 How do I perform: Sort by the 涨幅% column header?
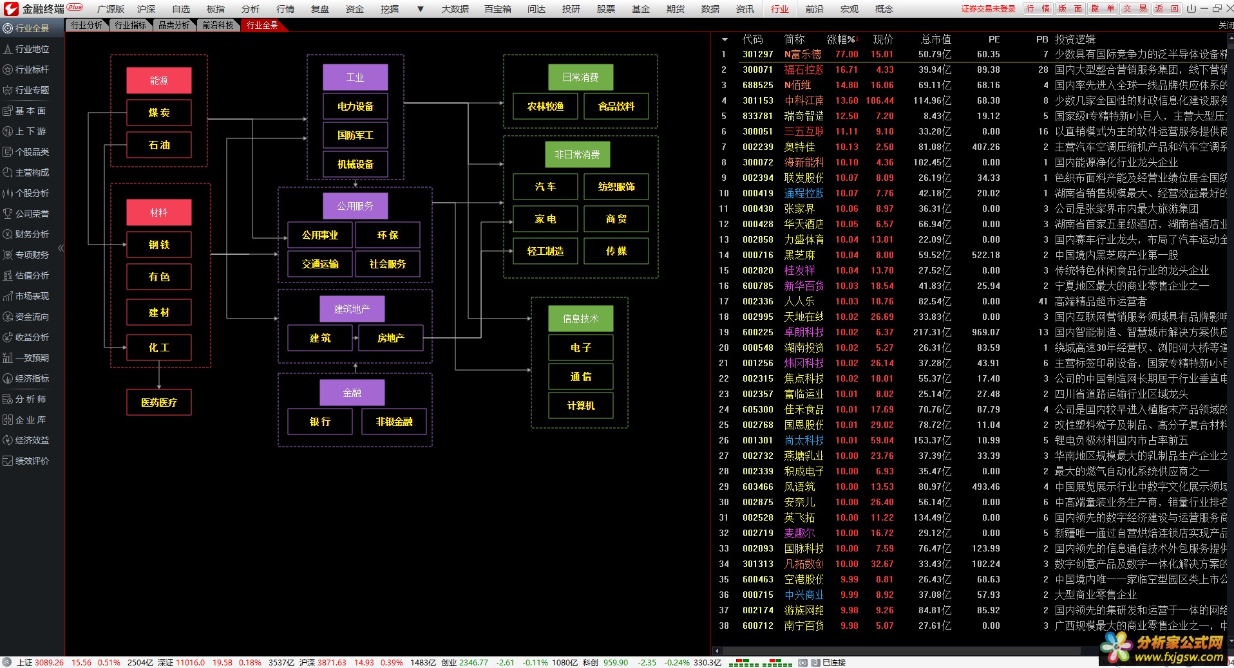click(x=842, y=39)
